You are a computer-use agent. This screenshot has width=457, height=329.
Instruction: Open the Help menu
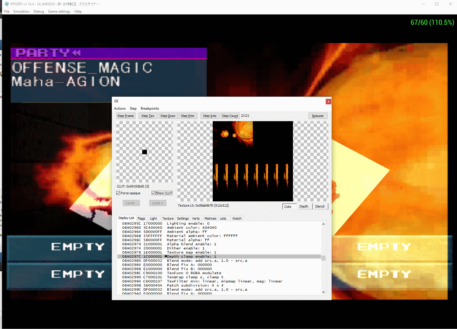tap(78, 11)
